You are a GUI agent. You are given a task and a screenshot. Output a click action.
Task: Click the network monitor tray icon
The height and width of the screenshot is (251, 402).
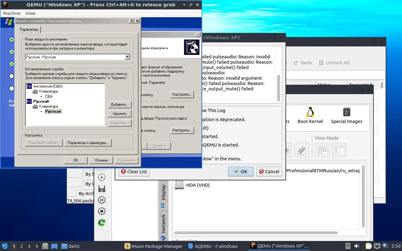click(377, 246)
